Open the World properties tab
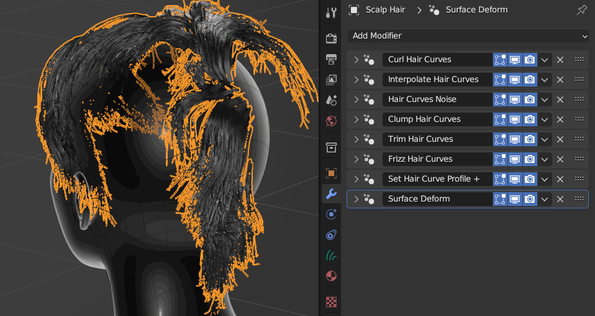This screenshot has width=595, height=316. pos(331,121)
